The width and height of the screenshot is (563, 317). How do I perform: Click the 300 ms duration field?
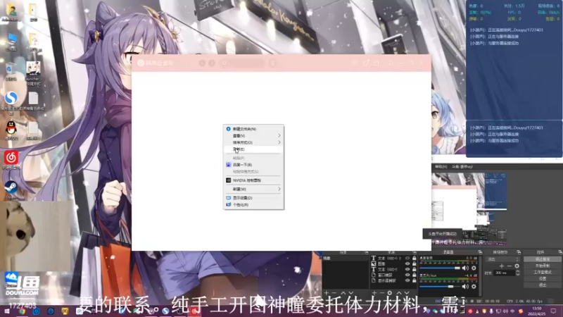(x=505, y=273)
